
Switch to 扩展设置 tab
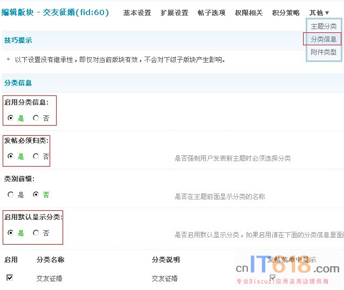point(174,12)
